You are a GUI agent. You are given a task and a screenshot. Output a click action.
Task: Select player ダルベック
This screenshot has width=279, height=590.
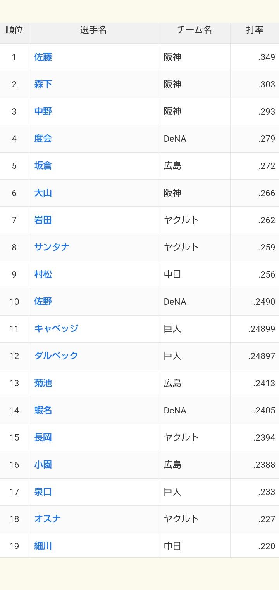pyautogui.click(x=56, y=356)
